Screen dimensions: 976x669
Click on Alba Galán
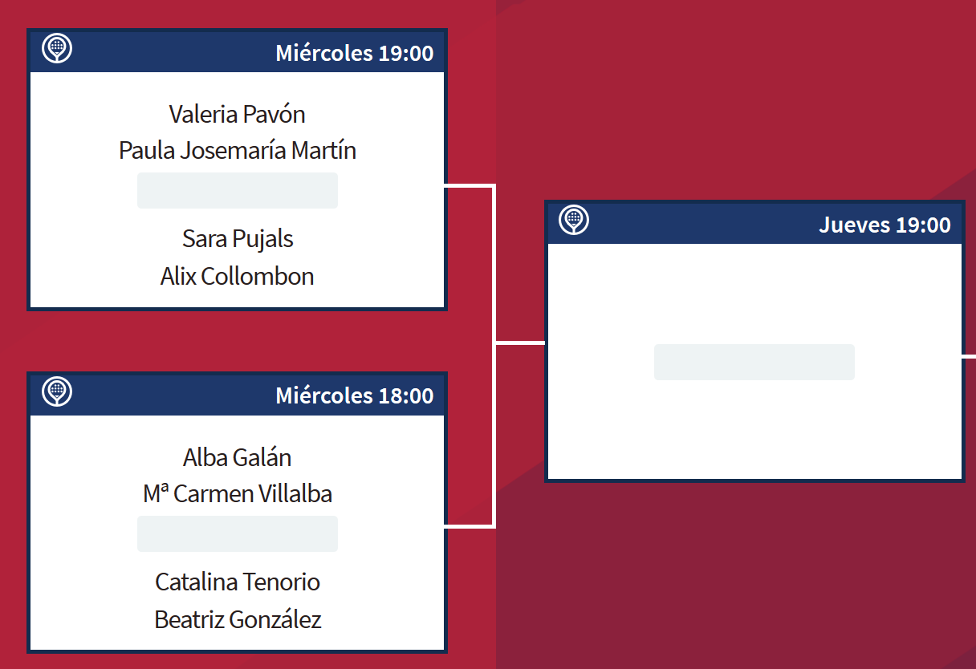[x=238, y=457]
